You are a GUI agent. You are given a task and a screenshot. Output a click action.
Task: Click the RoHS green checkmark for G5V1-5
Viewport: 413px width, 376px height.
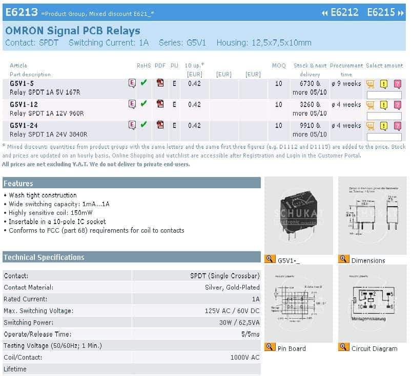[x=143, y=82]
